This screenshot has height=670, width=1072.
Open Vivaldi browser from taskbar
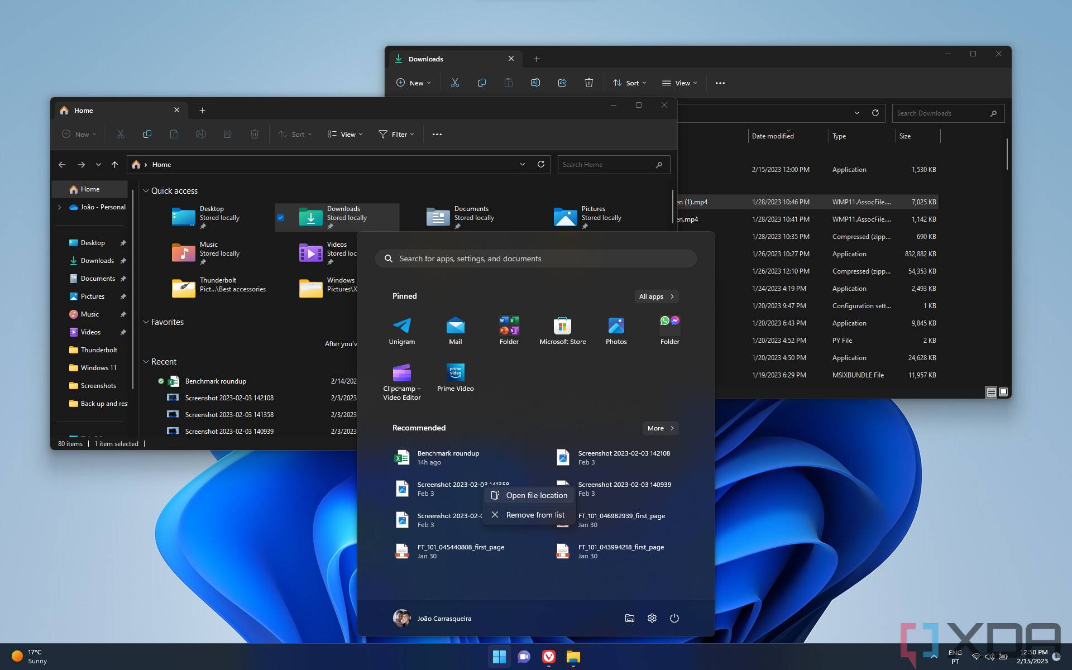click(549, 657)
